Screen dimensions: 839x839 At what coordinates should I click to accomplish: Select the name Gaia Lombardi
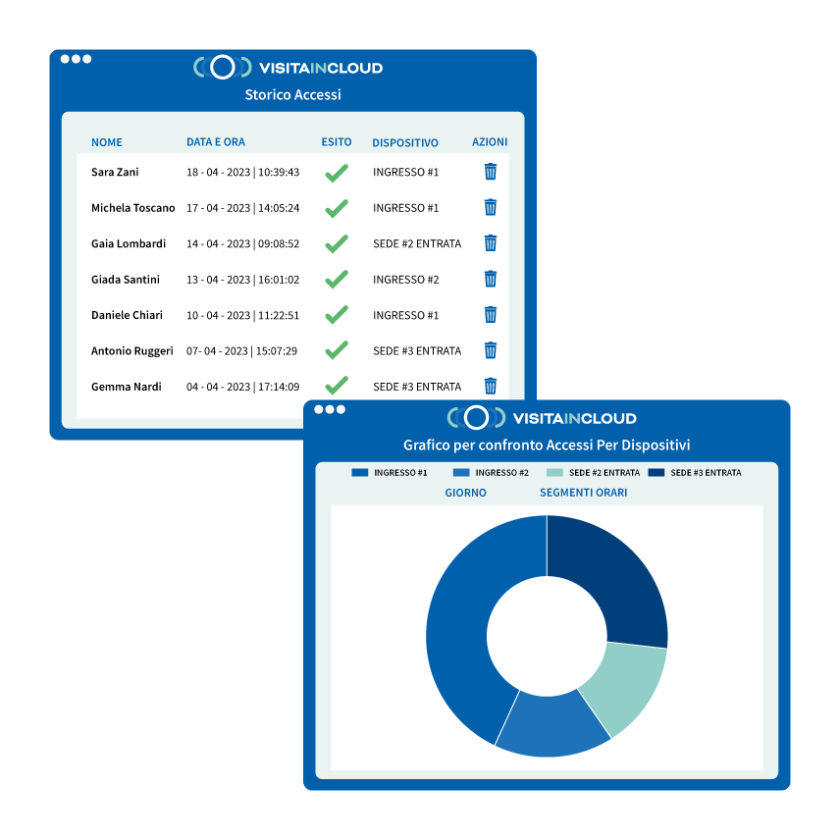(x=129, y=243)
